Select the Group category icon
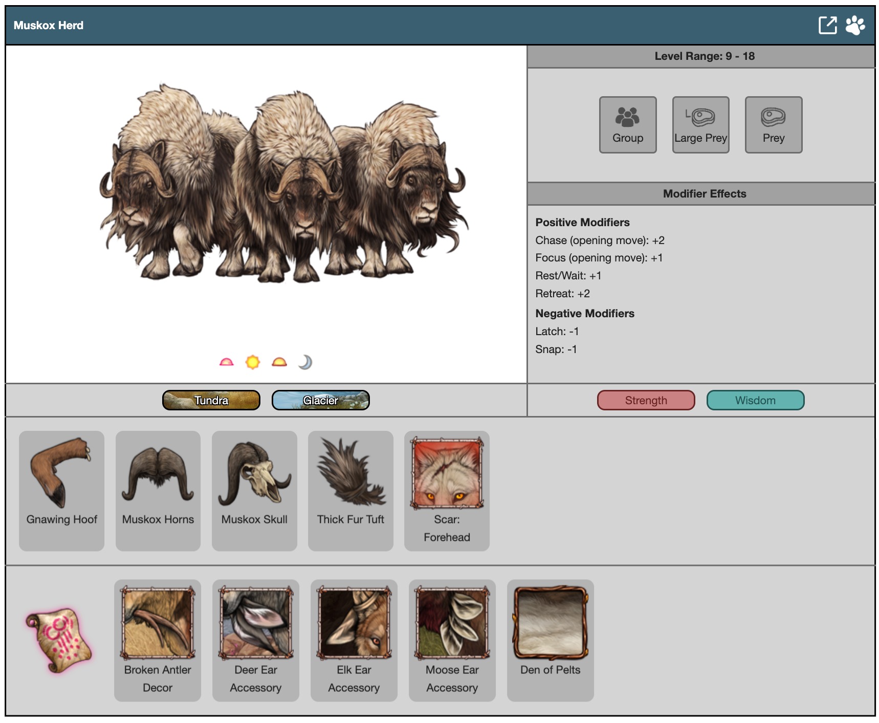The height and width of the screenshot is (723, 879). coord(627,124)
